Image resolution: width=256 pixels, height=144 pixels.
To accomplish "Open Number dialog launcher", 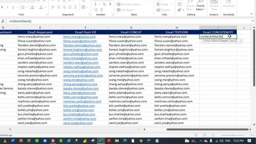I will pos(112,15).
